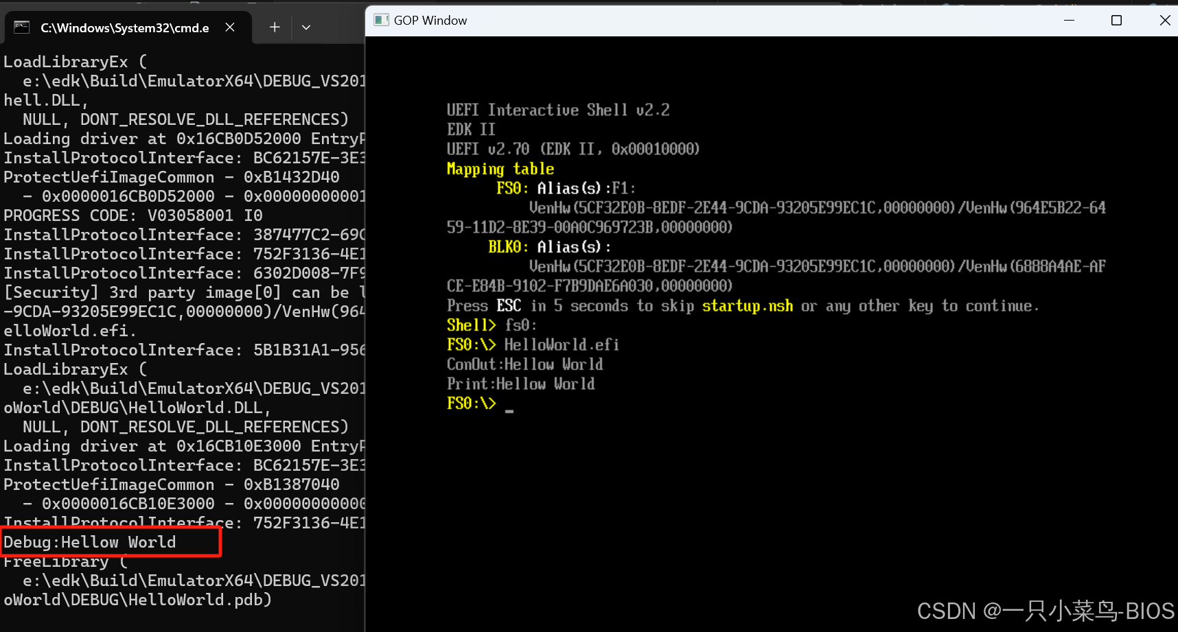Click 'FS0:\> HelloWorld.efi' command line

(533, 344)
